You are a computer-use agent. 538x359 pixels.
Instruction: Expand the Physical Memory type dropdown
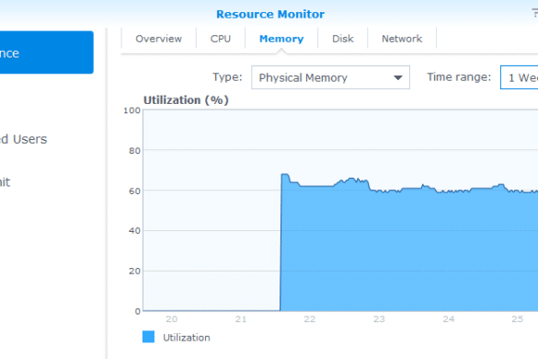(x=330, y=77)
